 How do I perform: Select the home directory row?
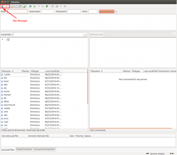coord(31,91)
